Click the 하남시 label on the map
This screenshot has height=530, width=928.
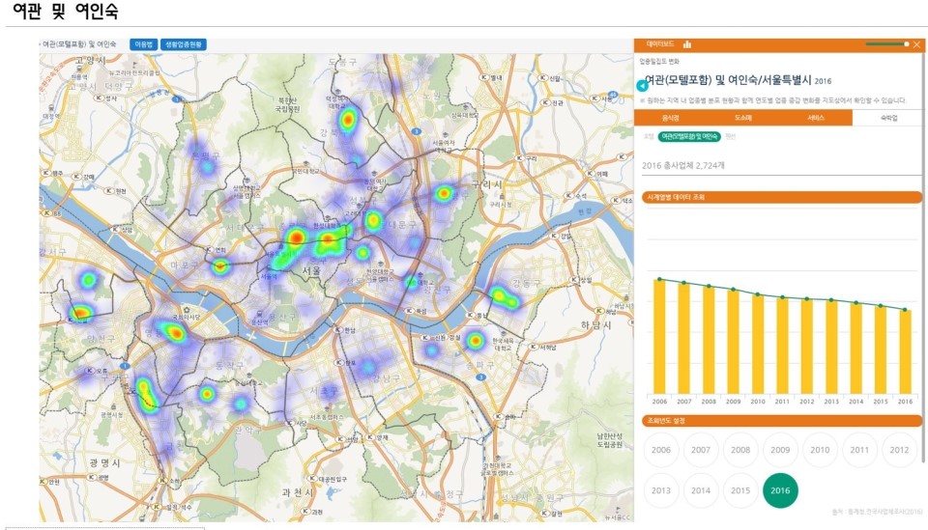(595, 325)
